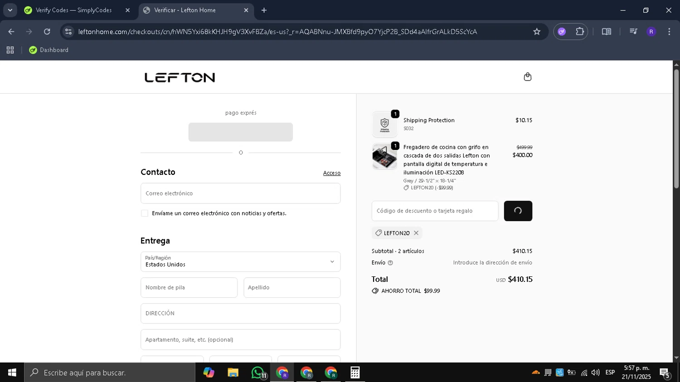The height and width of the screenshot is (382, 680).
Task: Click the AHORRO TOTAL $99.99 text
Action: pyautogui.click(x=411, y=291)
